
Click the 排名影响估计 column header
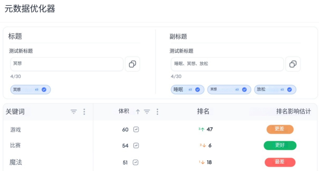pyautogui.click(x=293, y=112)
